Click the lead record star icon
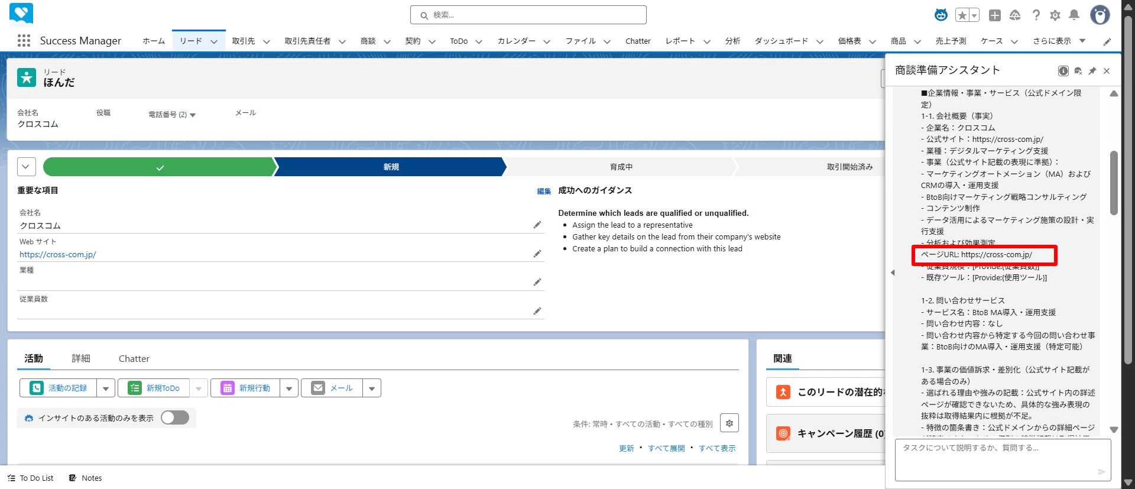 (x=27, y=77)
